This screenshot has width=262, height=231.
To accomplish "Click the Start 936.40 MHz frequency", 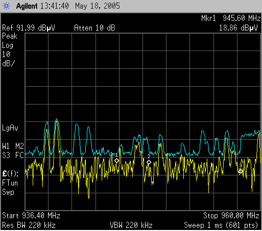I will tap(31, 216).
